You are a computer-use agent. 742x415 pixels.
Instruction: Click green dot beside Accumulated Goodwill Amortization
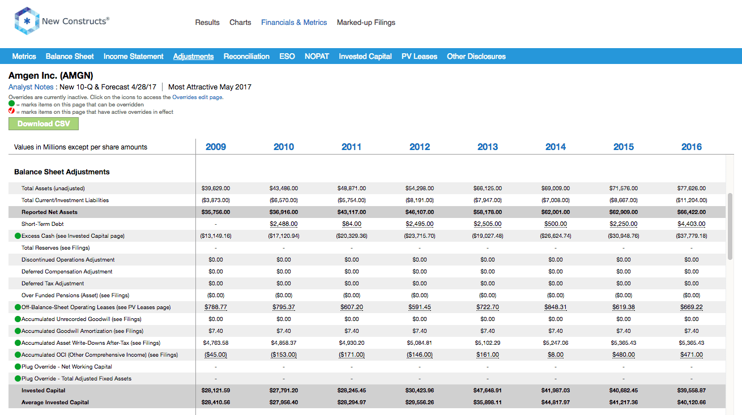(18, 331)
